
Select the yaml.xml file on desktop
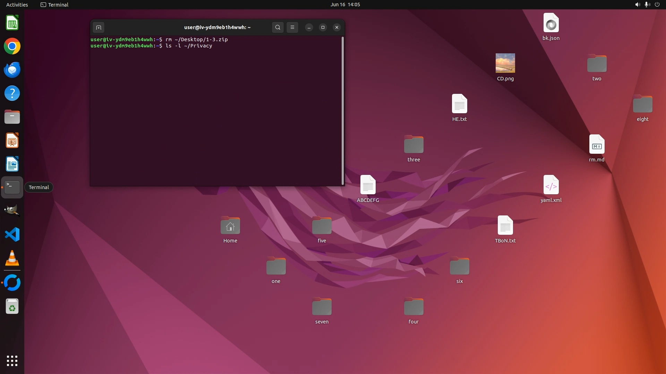coord(551,185)
